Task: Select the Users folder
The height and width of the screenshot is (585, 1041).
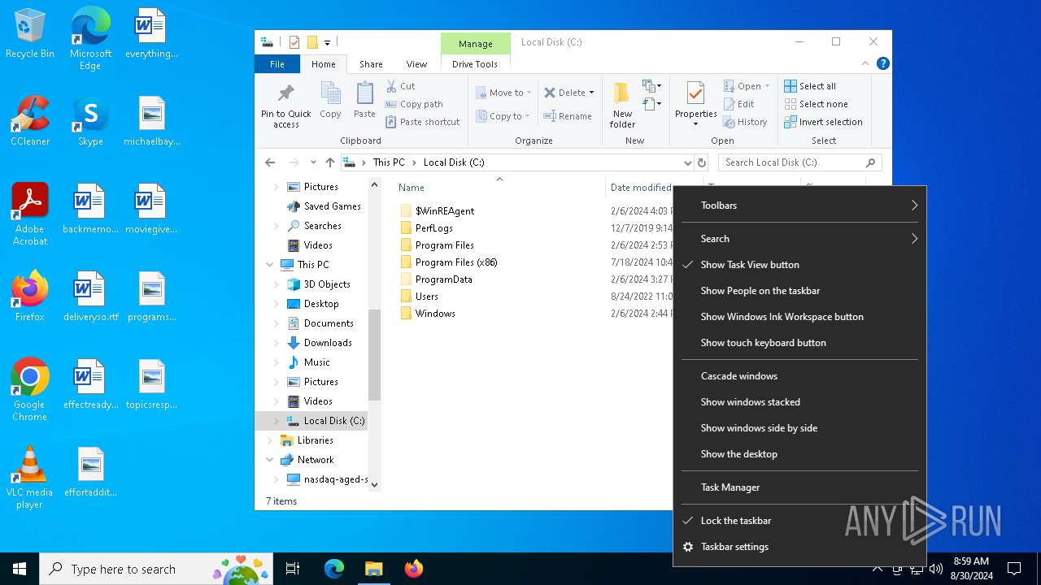Action: pos(426,297)
